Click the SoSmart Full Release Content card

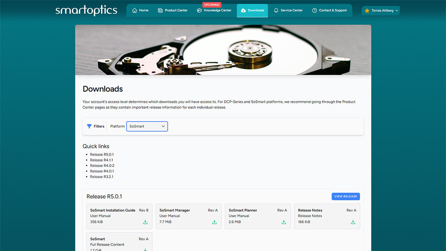click(x=119, y=242)
